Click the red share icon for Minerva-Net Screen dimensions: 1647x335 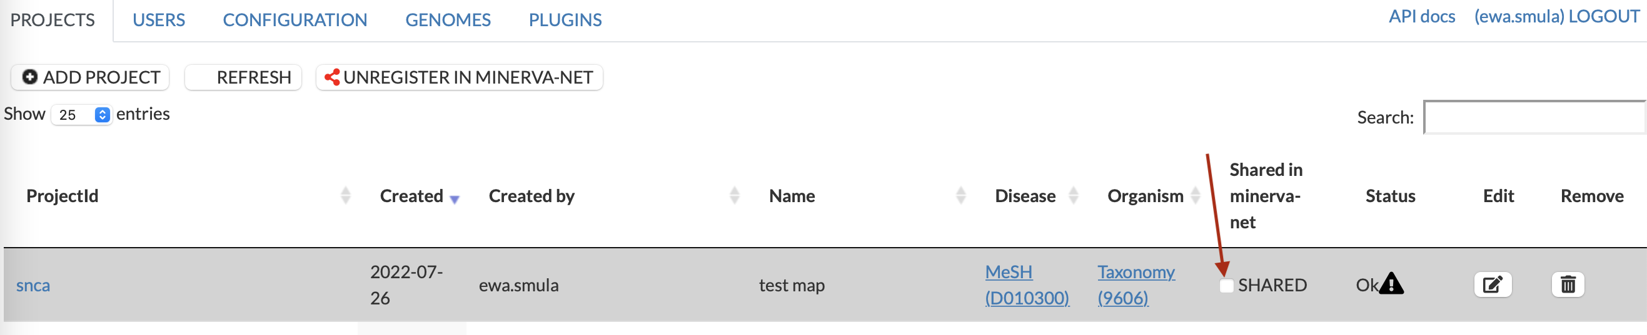click(x=332, y=77)
